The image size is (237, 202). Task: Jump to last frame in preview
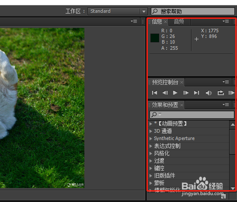coord(196,92)
